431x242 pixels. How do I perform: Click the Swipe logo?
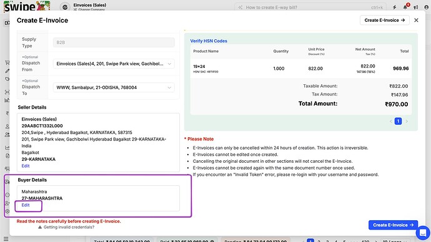point(27,6)
